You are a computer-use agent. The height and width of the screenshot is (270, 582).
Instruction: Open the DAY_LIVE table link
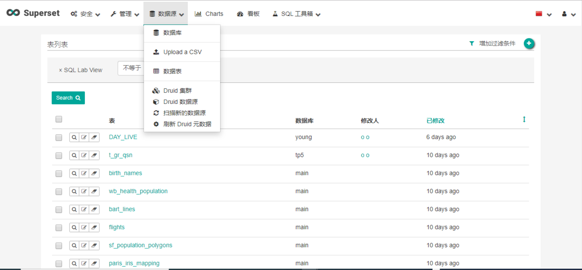[123, 137]
